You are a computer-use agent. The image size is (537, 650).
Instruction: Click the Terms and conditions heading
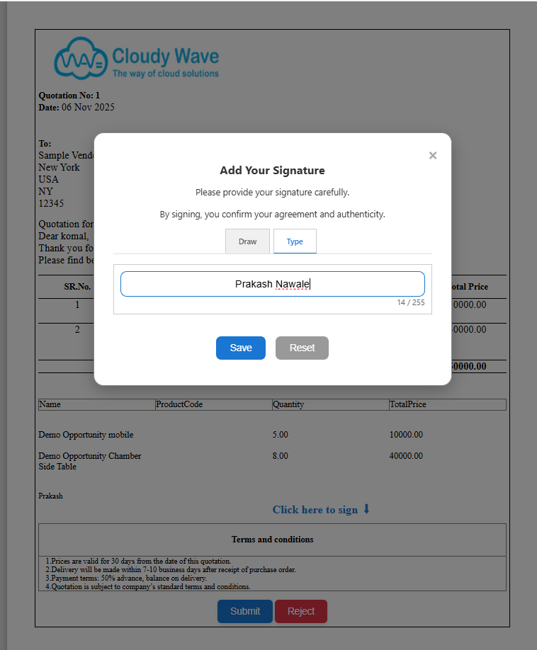(x=272, y=540)
